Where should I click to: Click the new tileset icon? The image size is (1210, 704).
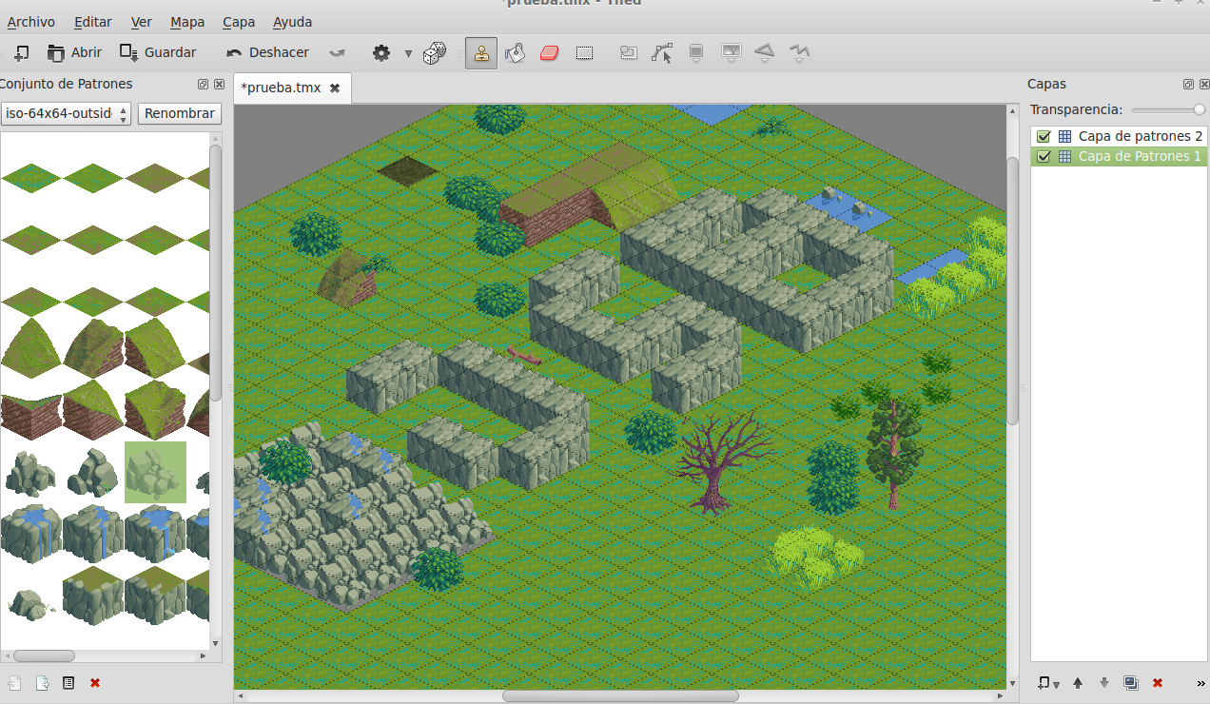[14, 683]
